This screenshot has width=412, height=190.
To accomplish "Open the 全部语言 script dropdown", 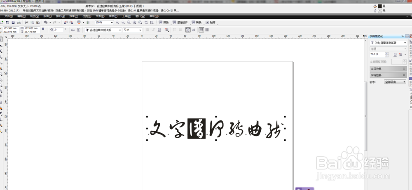I will 395,82.
